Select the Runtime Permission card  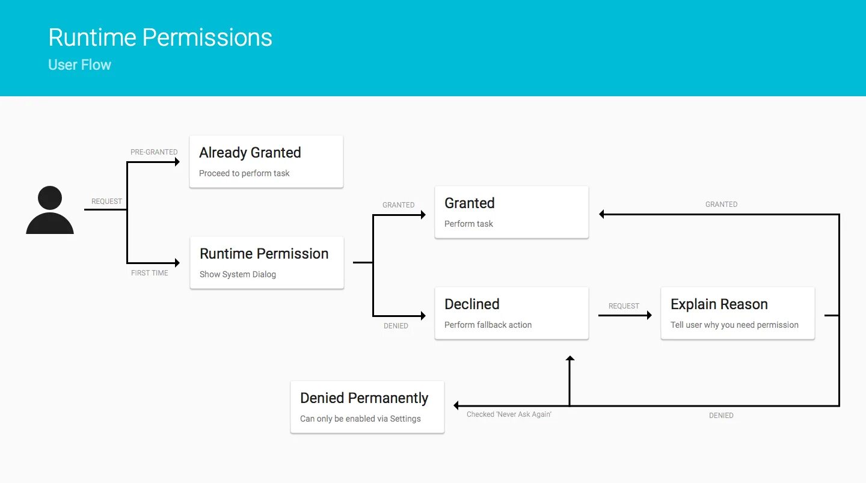pyautogui.click(x=267, y=263)
